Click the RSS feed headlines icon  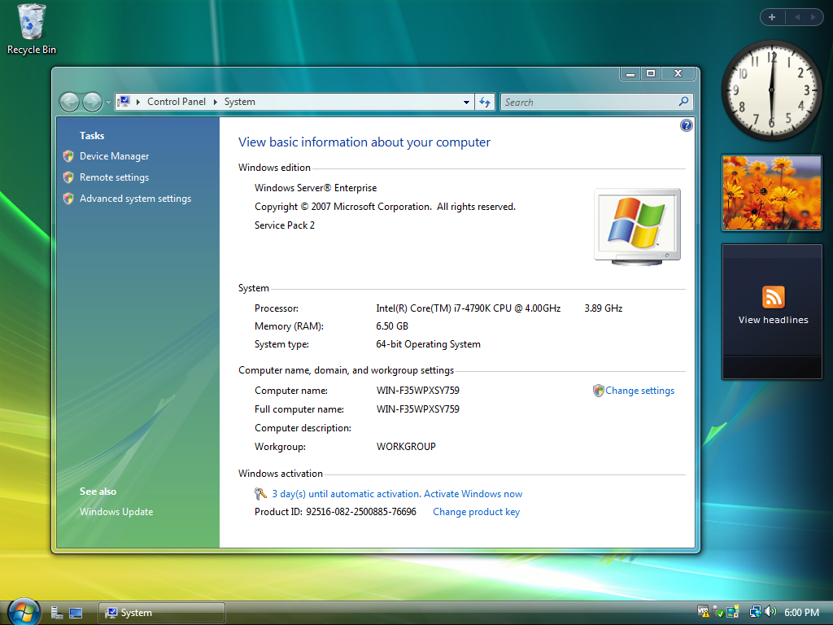[773, 297]
